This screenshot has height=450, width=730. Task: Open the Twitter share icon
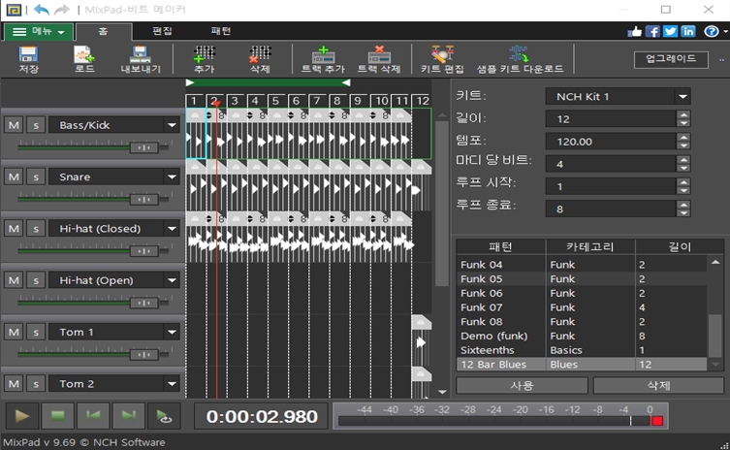click(671, 31)
